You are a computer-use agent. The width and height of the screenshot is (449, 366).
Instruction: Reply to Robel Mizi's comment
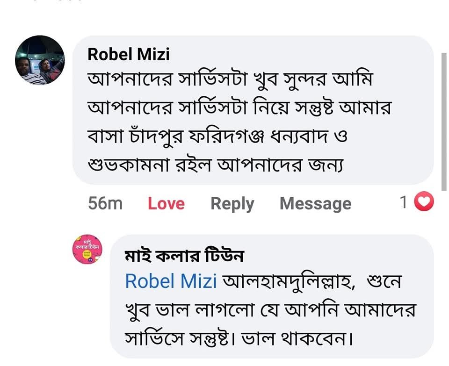point(232,204)
